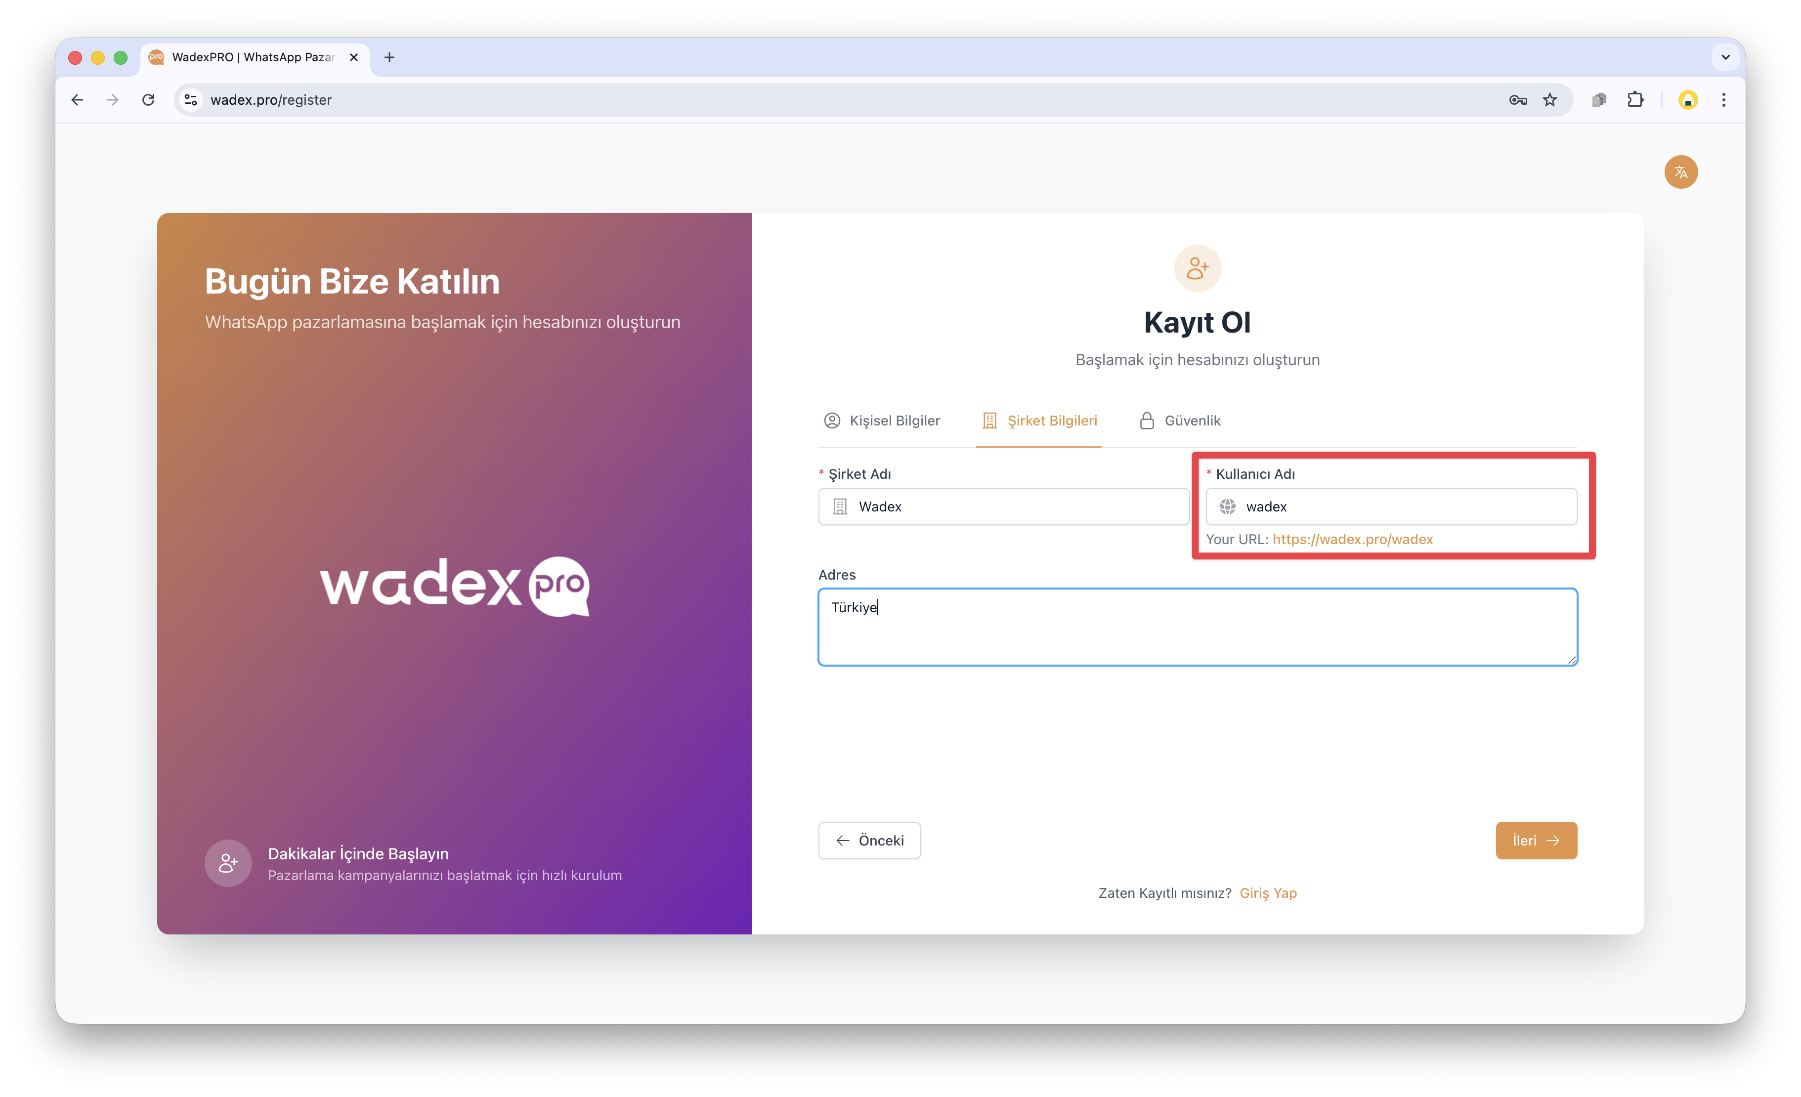Open site information icon in address bar
1801x1097 pixels.
tap(191, 100)
